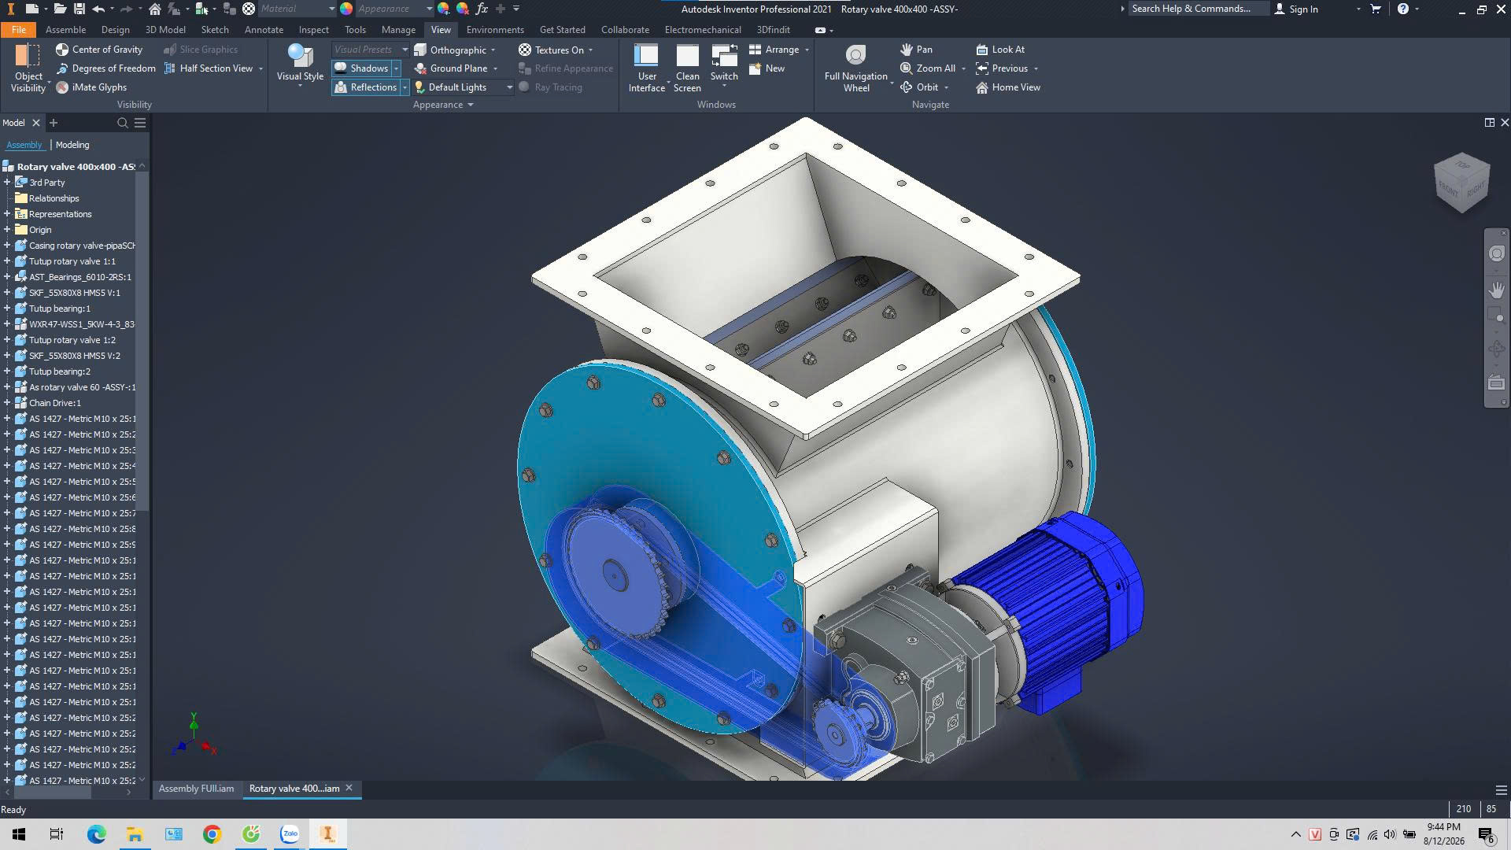Viewport: 1511px width, 850px height.
Task: Click the navigation bar orbit icon
Action: pyautogui.click(x=1497, y=349)
